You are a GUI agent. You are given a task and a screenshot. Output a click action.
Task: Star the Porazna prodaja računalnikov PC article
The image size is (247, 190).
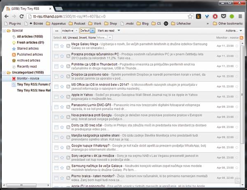tap(62, 56)
